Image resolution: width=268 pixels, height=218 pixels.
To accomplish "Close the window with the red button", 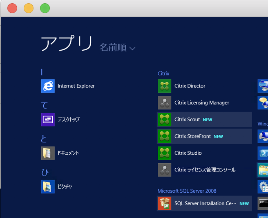I will pyautogui.click(x=12, y=8).
